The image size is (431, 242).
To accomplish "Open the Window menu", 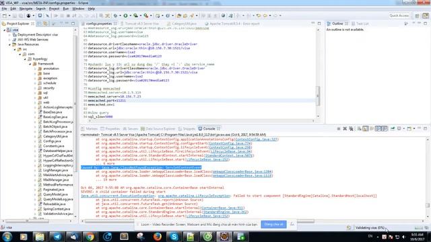I will [x=78, y=9].
